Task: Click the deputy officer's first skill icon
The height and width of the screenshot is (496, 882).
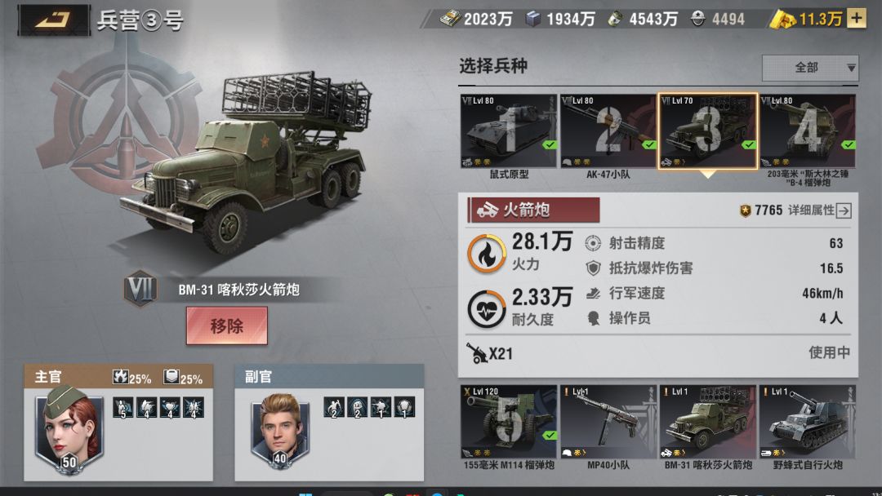Action: pyautogui.click(x=333, y=407)
